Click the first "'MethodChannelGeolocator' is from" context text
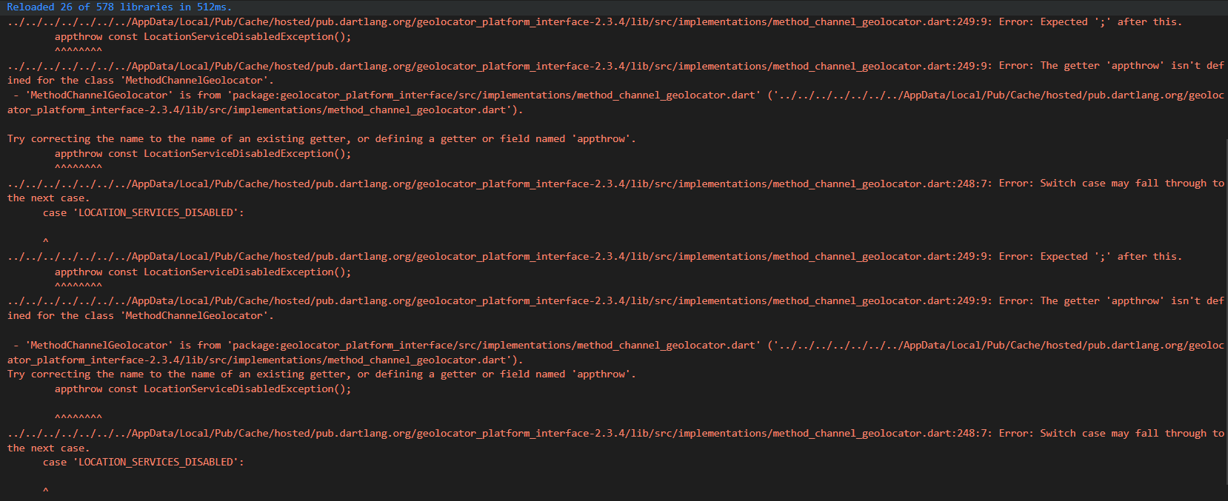 [123, 95]
